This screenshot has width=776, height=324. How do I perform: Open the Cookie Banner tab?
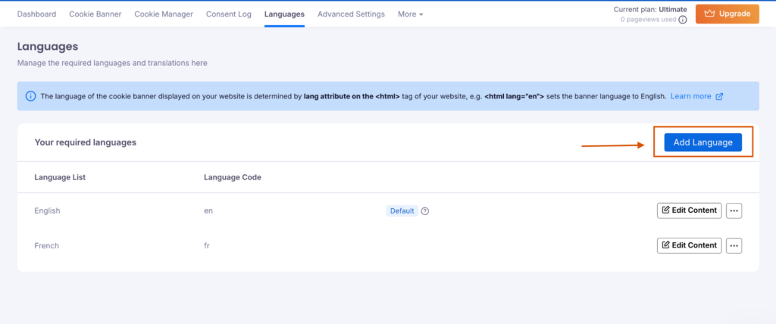pyautogui.click(x=95, y=14)
